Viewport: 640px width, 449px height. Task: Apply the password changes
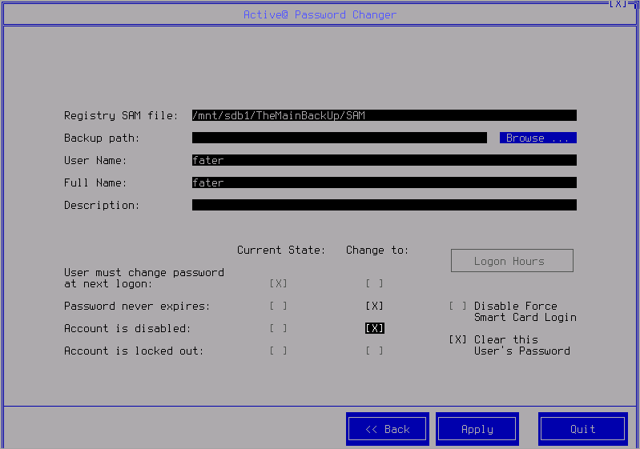point(477,429)
